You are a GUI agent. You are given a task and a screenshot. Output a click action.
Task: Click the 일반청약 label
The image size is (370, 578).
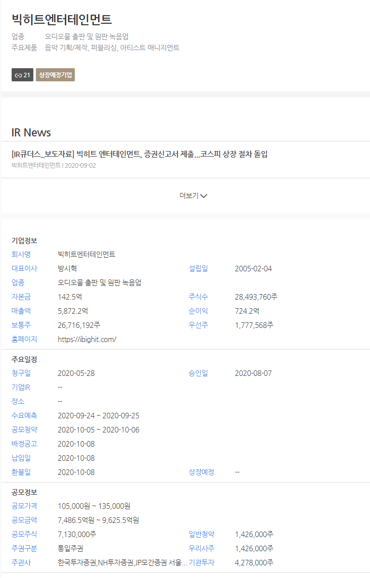tap(201, 534)
